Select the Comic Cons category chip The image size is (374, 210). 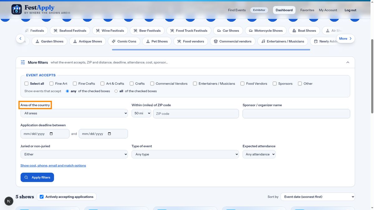point(124,41)
